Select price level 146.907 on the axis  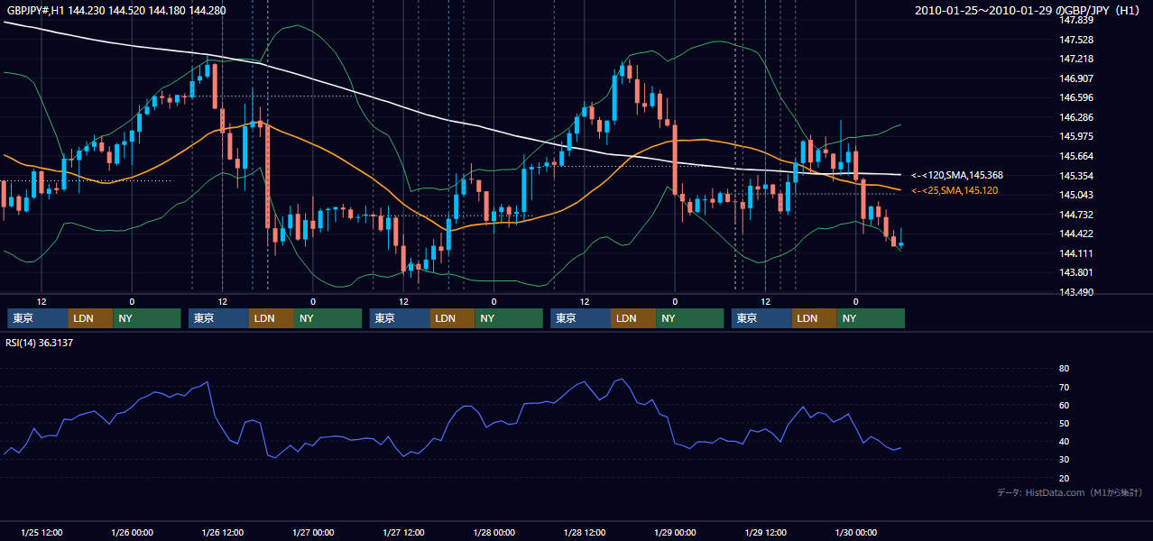click(x=1077, y=78)
